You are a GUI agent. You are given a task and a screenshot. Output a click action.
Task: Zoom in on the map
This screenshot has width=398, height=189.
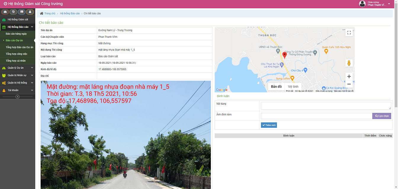349,76
